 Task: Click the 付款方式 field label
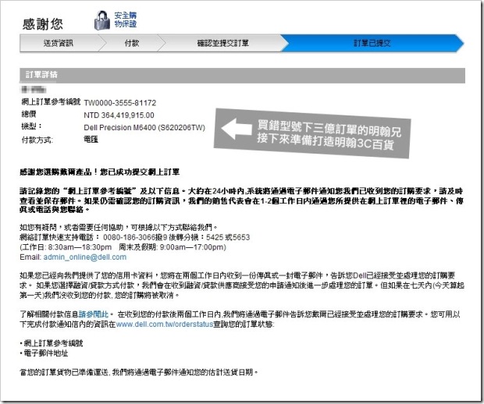click(37, 140)
